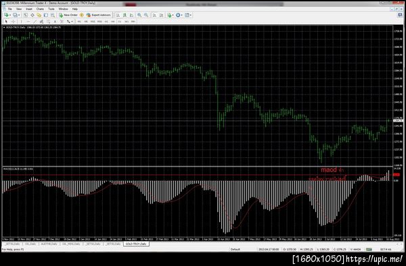This screenshot has width=406, height=266.
Task: Open the Charts menu
Action: (40, 9)
